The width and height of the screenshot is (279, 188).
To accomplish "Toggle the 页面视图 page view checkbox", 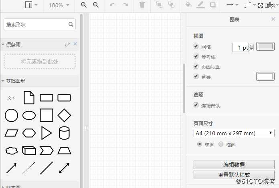I will [196, 66].
